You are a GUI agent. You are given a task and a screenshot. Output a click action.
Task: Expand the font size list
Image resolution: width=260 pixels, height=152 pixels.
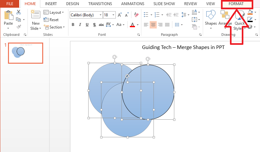click(114, 15)
